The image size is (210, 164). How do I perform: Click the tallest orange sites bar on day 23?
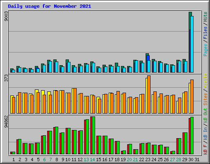(149, 95)
